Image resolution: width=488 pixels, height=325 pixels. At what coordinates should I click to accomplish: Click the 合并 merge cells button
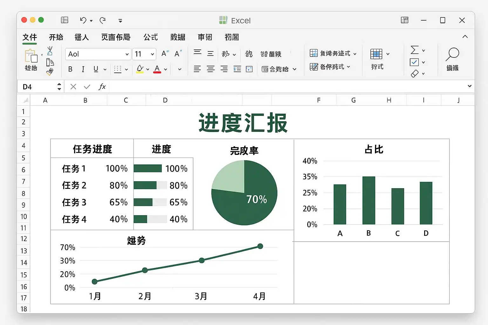(275, 69)
